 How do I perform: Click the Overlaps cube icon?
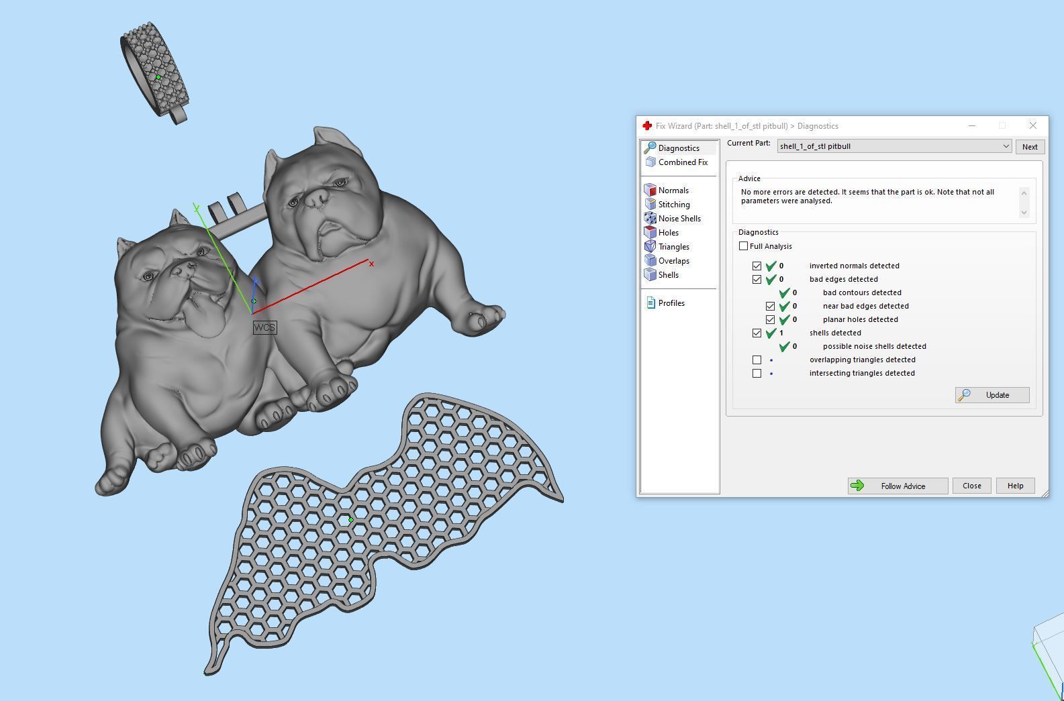tap(650, 260)
